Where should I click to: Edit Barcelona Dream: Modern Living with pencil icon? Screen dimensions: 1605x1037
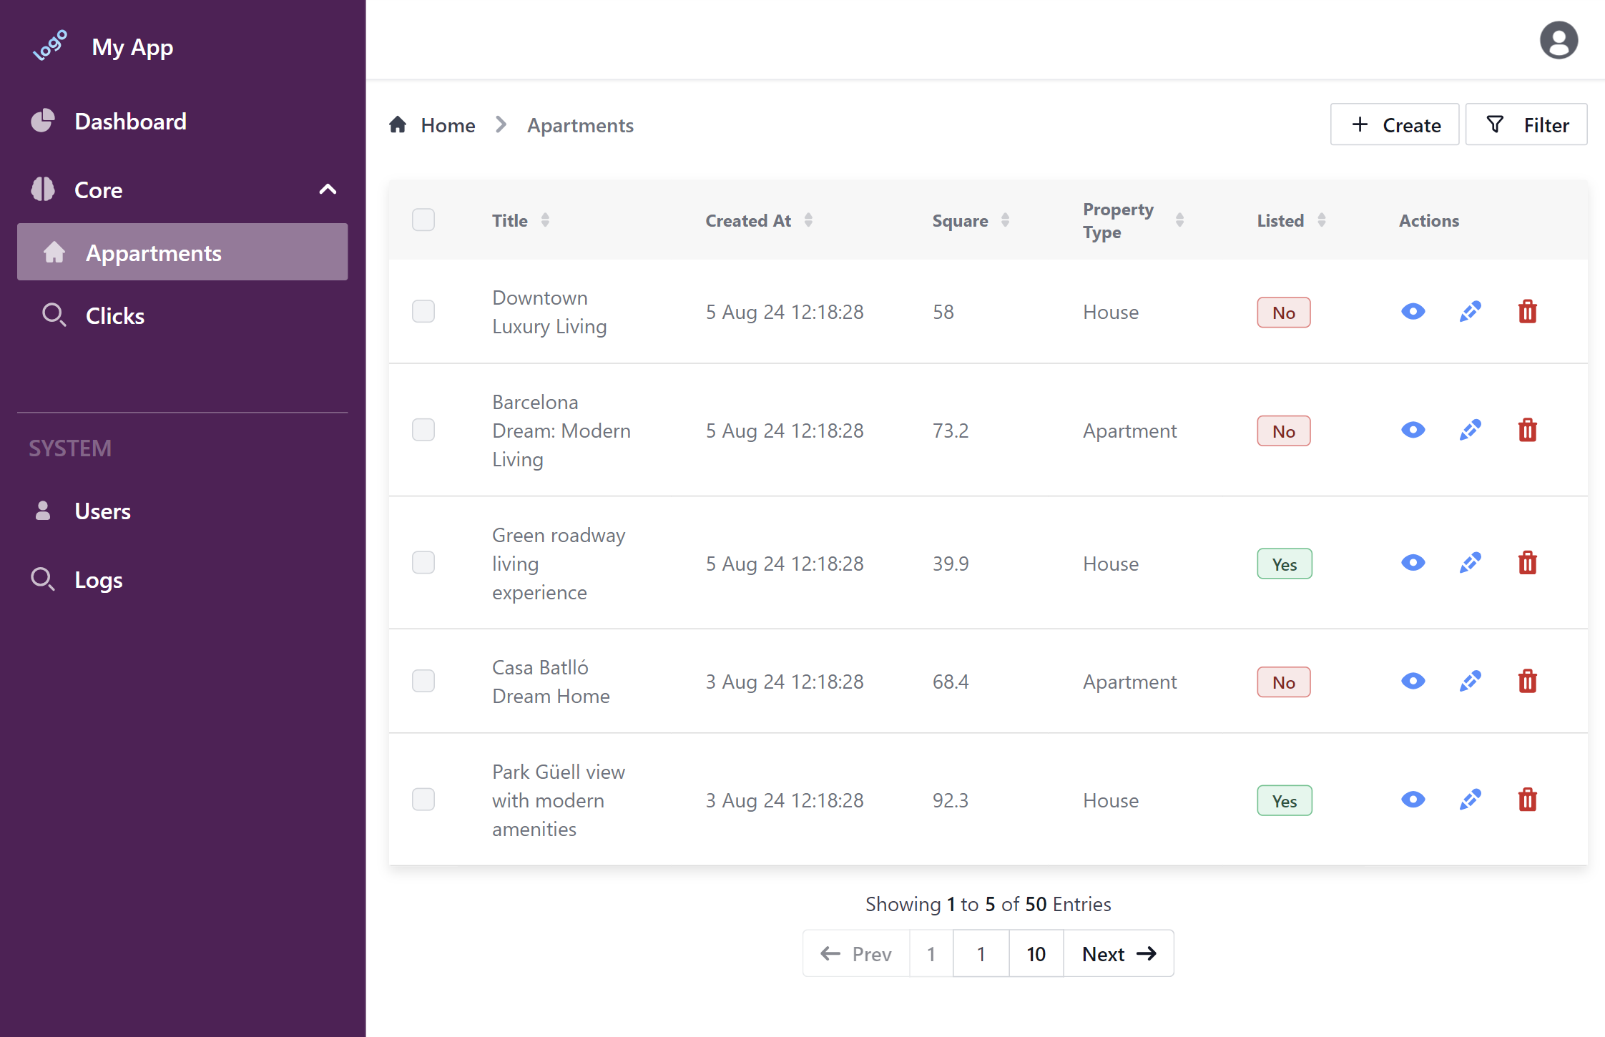pyautogui.click(x=1470, y=431)
